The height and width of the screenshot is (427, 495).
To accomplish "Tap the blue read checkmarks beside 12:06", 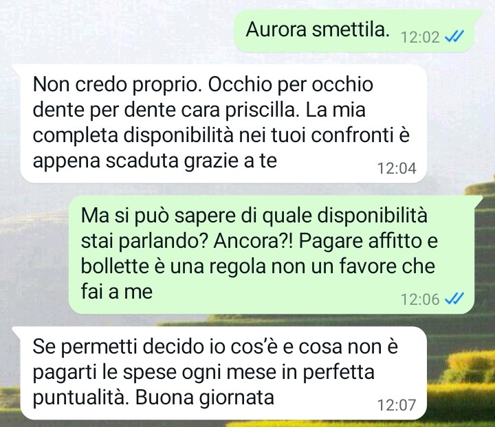I will (454, 299).
